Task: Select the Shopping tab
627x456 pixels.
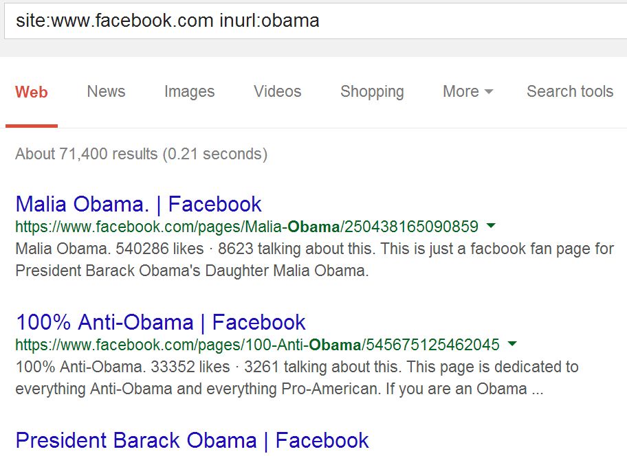Action: [x=372, y=91]
